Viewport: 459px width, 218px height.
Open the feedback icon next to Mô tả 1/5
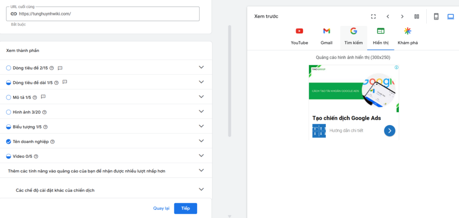pyautogui.click(x=43, y=97)
